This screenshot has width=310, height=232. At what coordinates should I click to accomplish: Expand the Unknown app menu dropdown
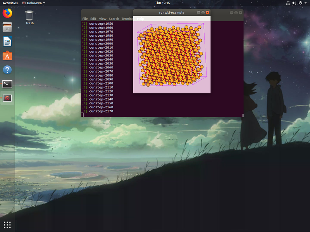(x=34, y=3)
